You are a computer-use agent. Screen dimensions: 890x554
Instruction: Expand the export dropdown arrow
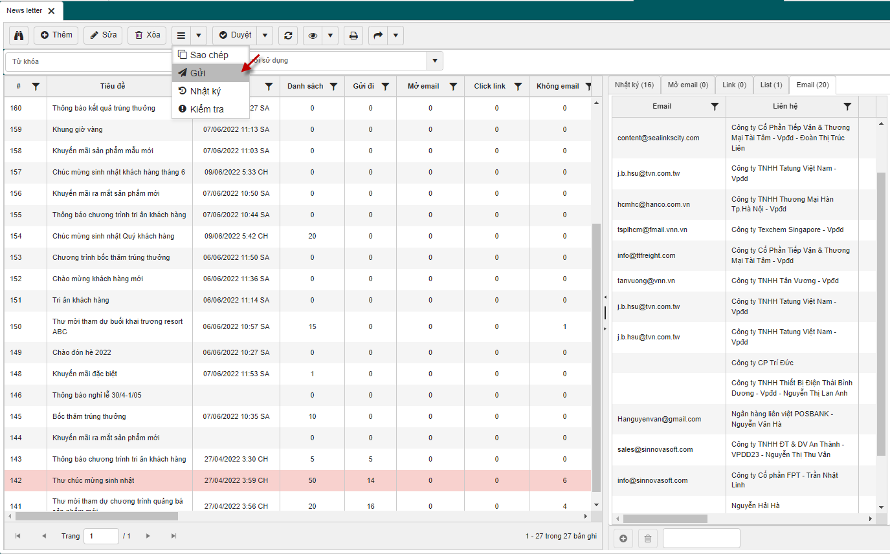tap(395, 35)
